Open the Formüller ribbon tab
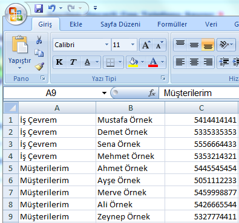Viewport: 239px width, 223px height. pos(172,24)
